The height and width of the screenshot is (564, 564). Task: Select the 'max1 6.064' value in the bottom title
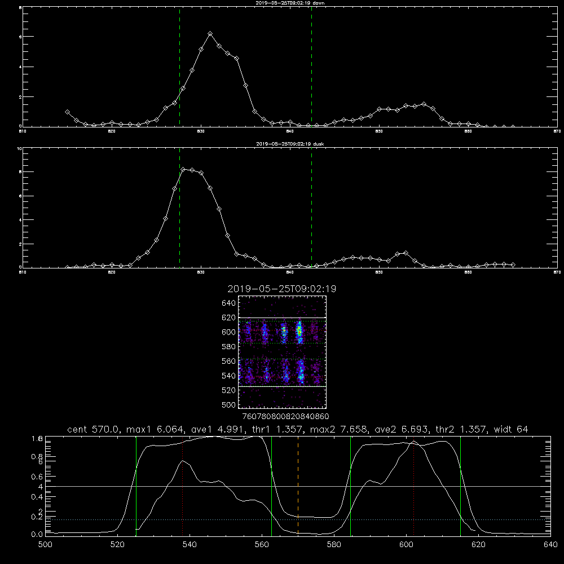tap(156, 429)
